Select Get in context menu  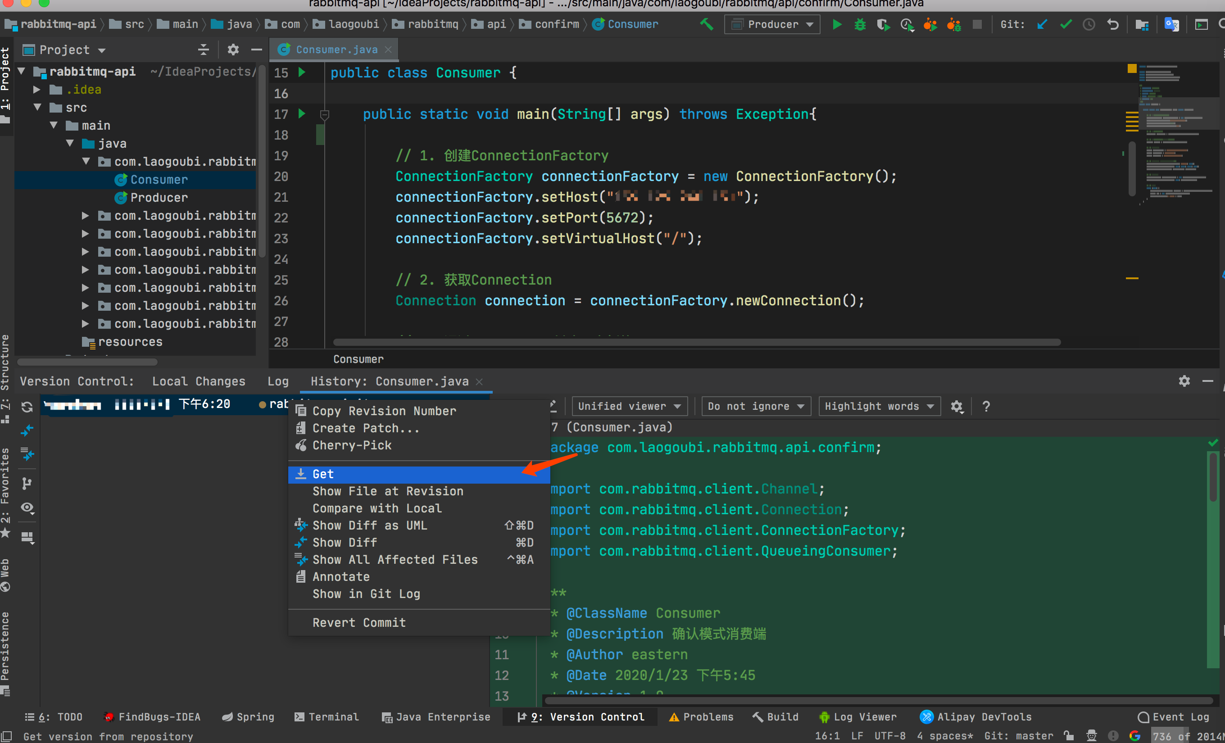419,474
